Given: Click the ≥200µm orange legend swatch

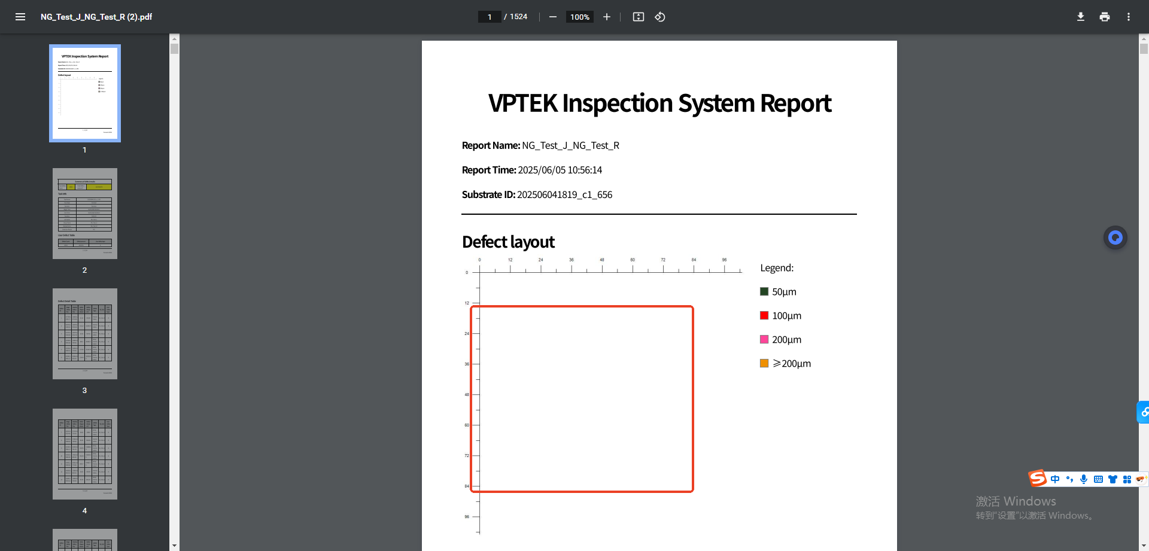Looking at the screenshot, I should tap(764, 363).
